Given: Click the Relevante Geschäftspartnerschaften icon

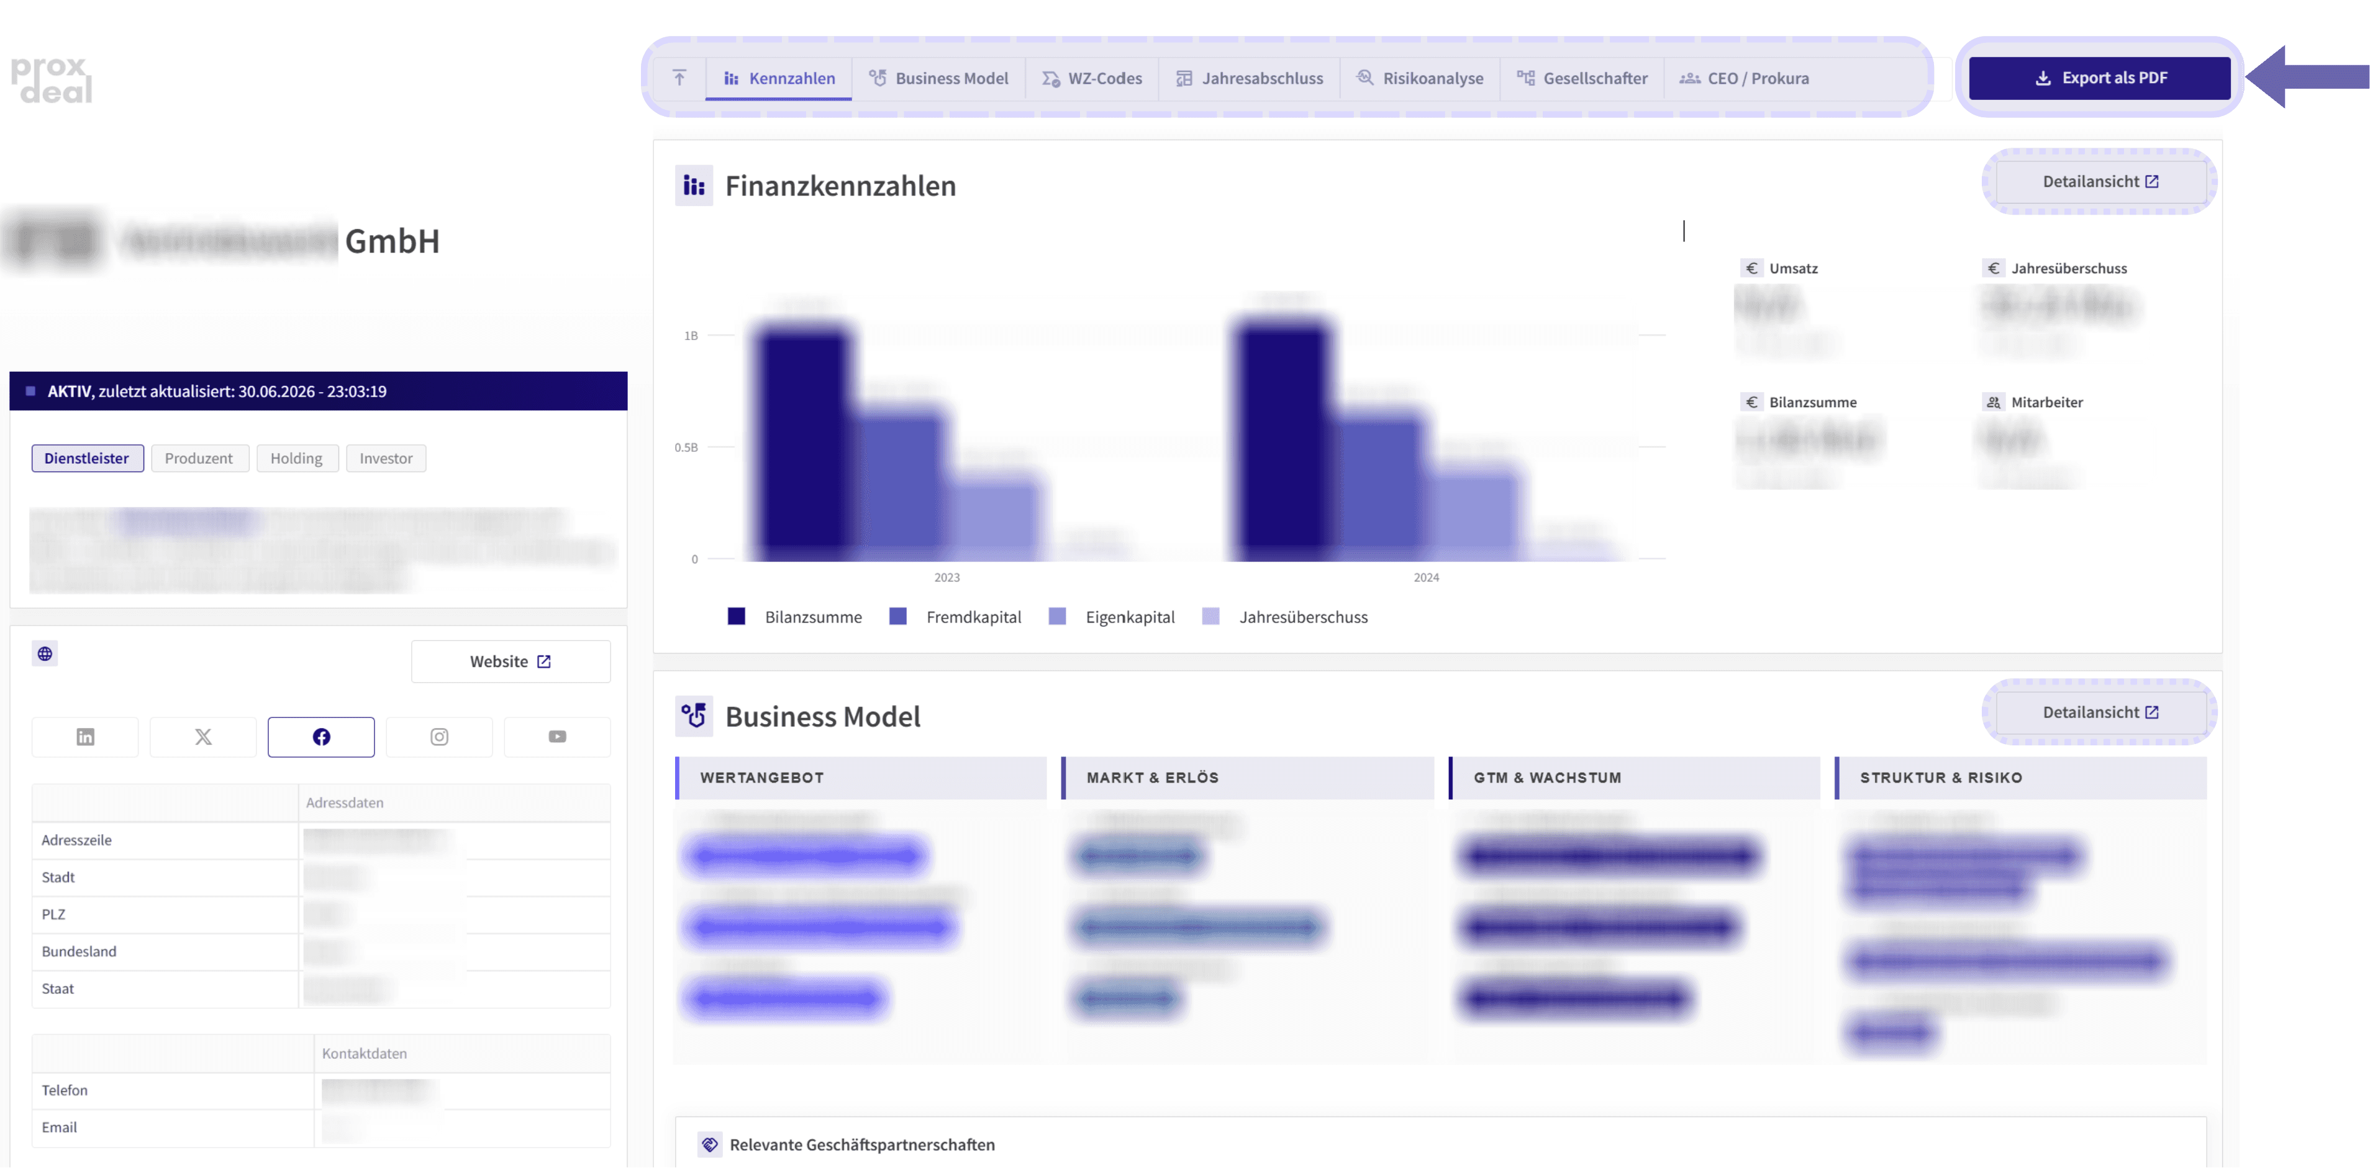Looking at the screenshot, I should (709, 1145).
